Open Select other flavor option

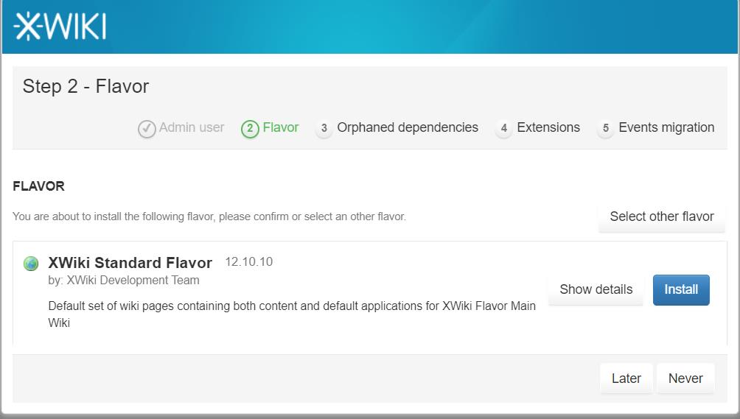point(662,216)
